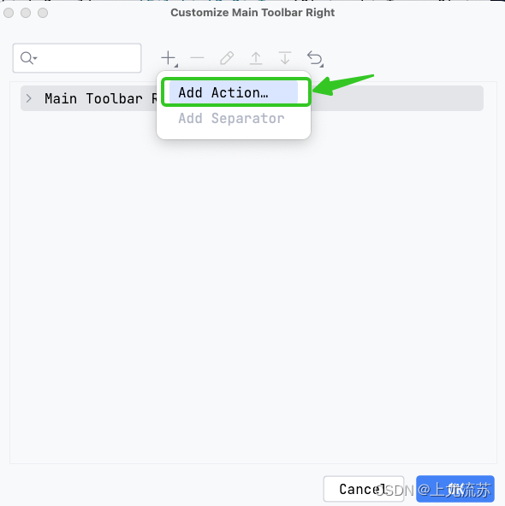Click the Customize Main Toolbar Right title bar

[x=253, y=13]
